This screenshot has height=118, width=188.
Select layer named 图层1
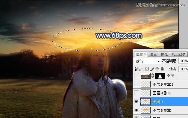172,76
